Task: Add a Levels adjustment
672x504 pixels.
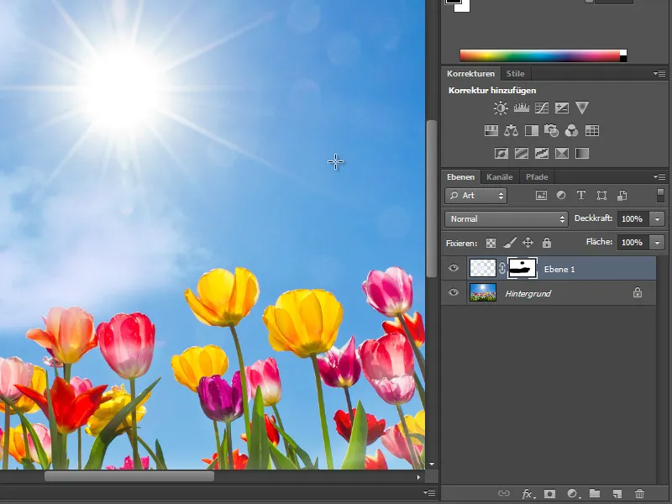Action: tap(521, 108)
